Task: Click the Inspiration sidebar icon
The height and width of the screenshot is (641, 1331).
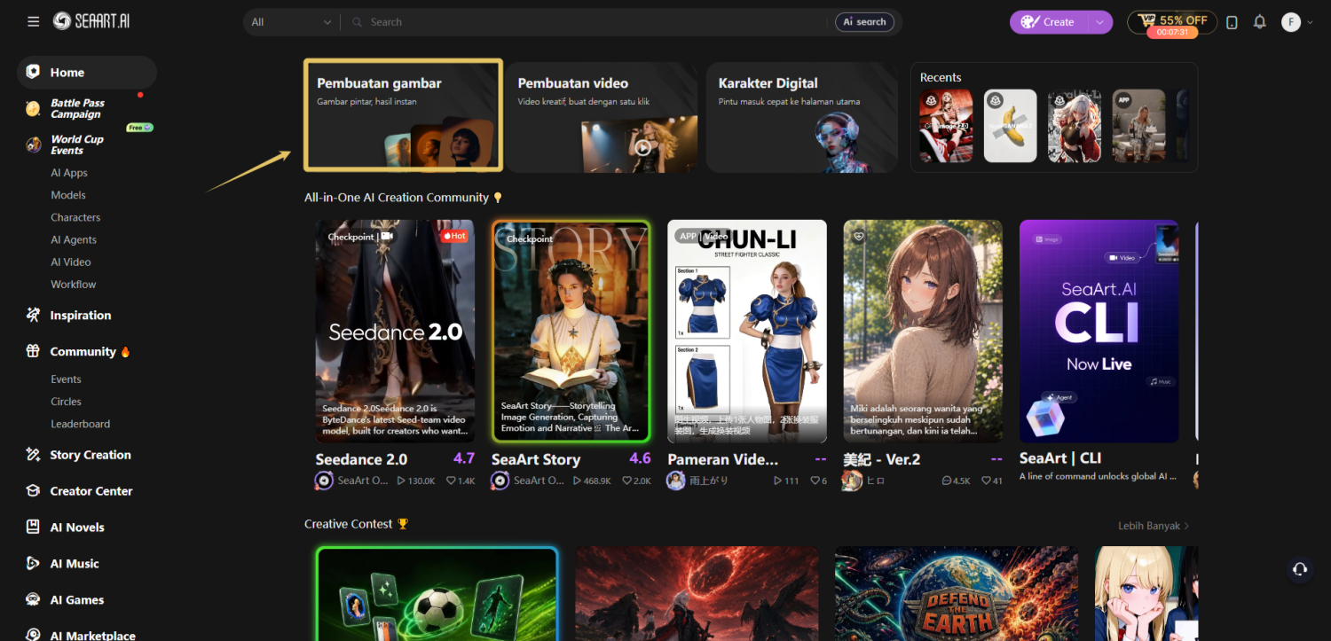Action: [x=33, y=315]
